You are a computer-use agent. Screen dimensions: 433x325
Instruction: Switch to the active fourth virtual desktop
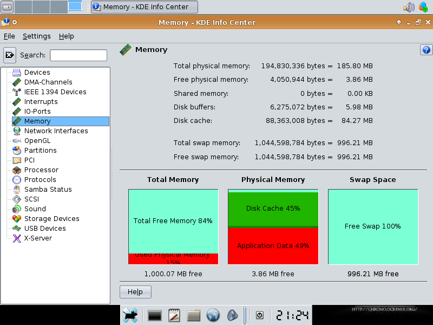pos(75,6)
